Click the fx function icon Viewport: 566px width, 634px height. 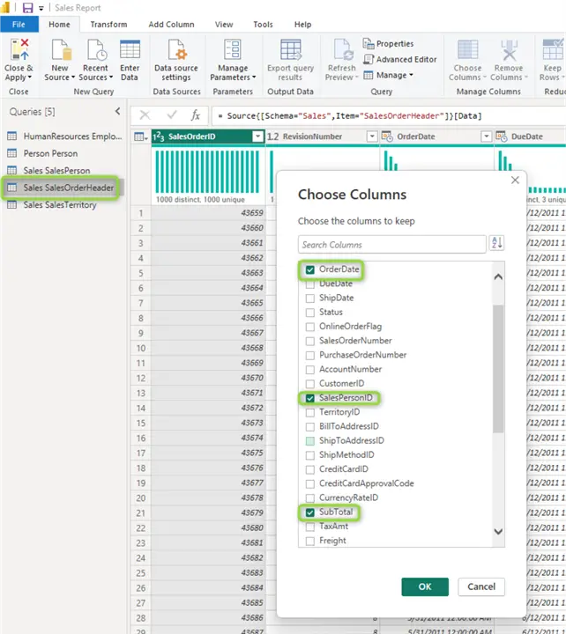click(196, 115)
